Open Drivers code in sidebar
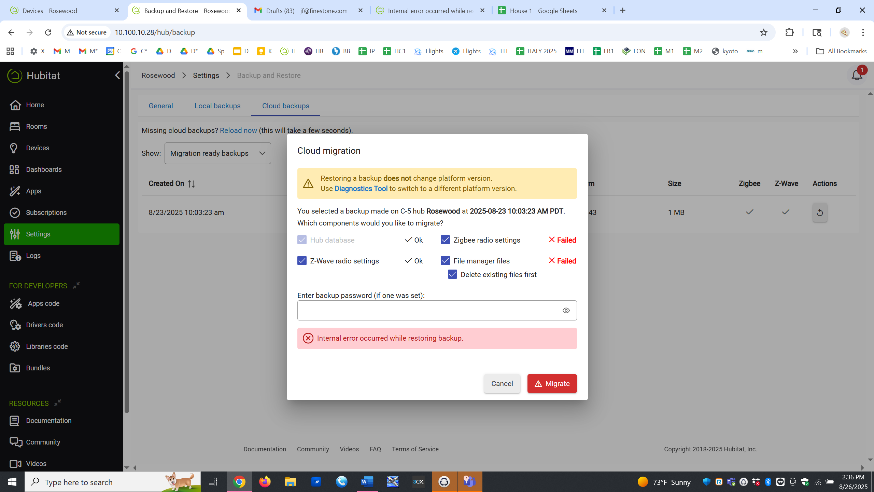Screen dimensions: 874x492 (x=44, y=325)
